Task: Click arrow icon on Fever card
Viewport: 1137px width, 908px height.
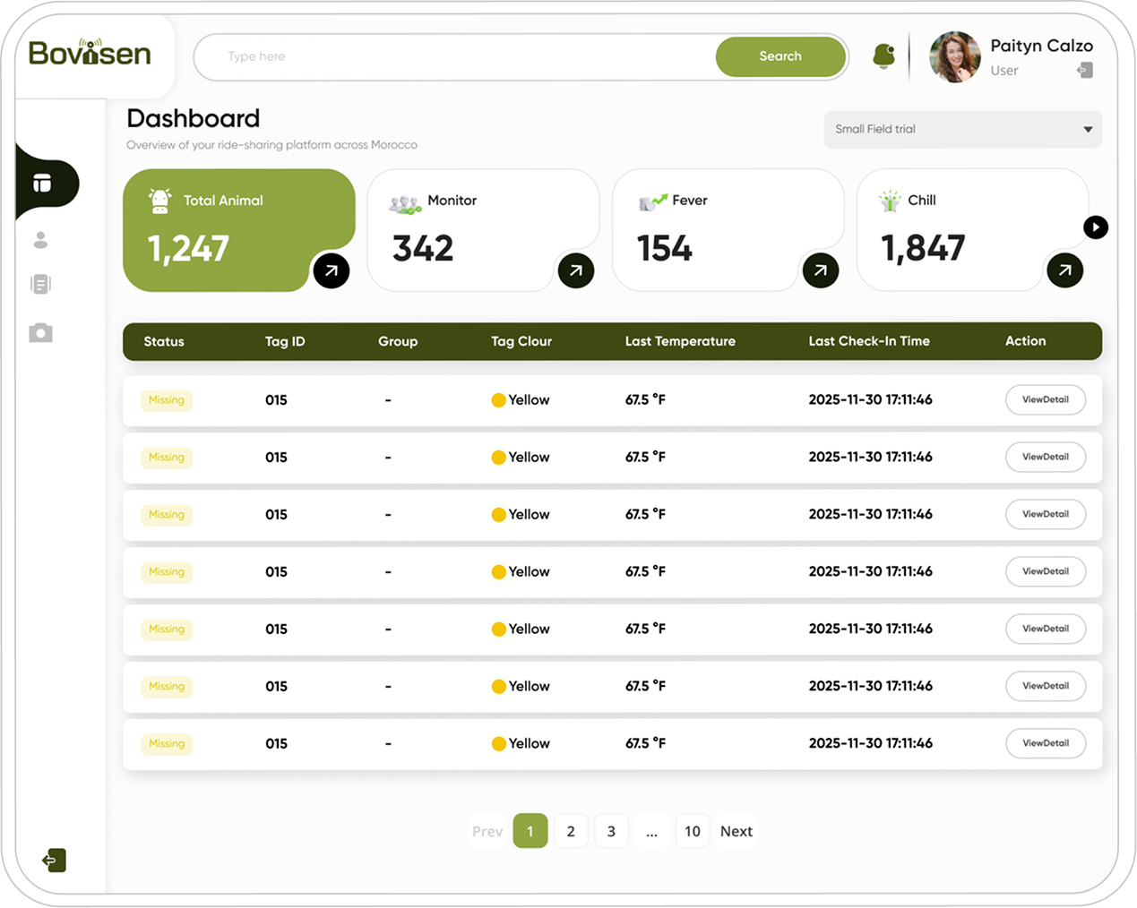Action: coord(820,270)
